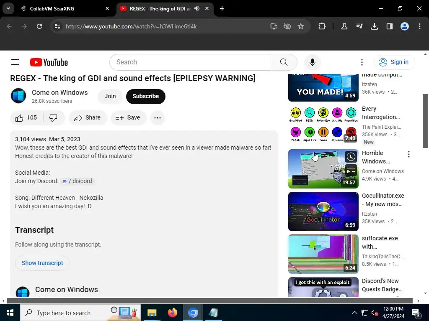
Task: Click the browser address bar URL
Action: (x=131, y=26)
